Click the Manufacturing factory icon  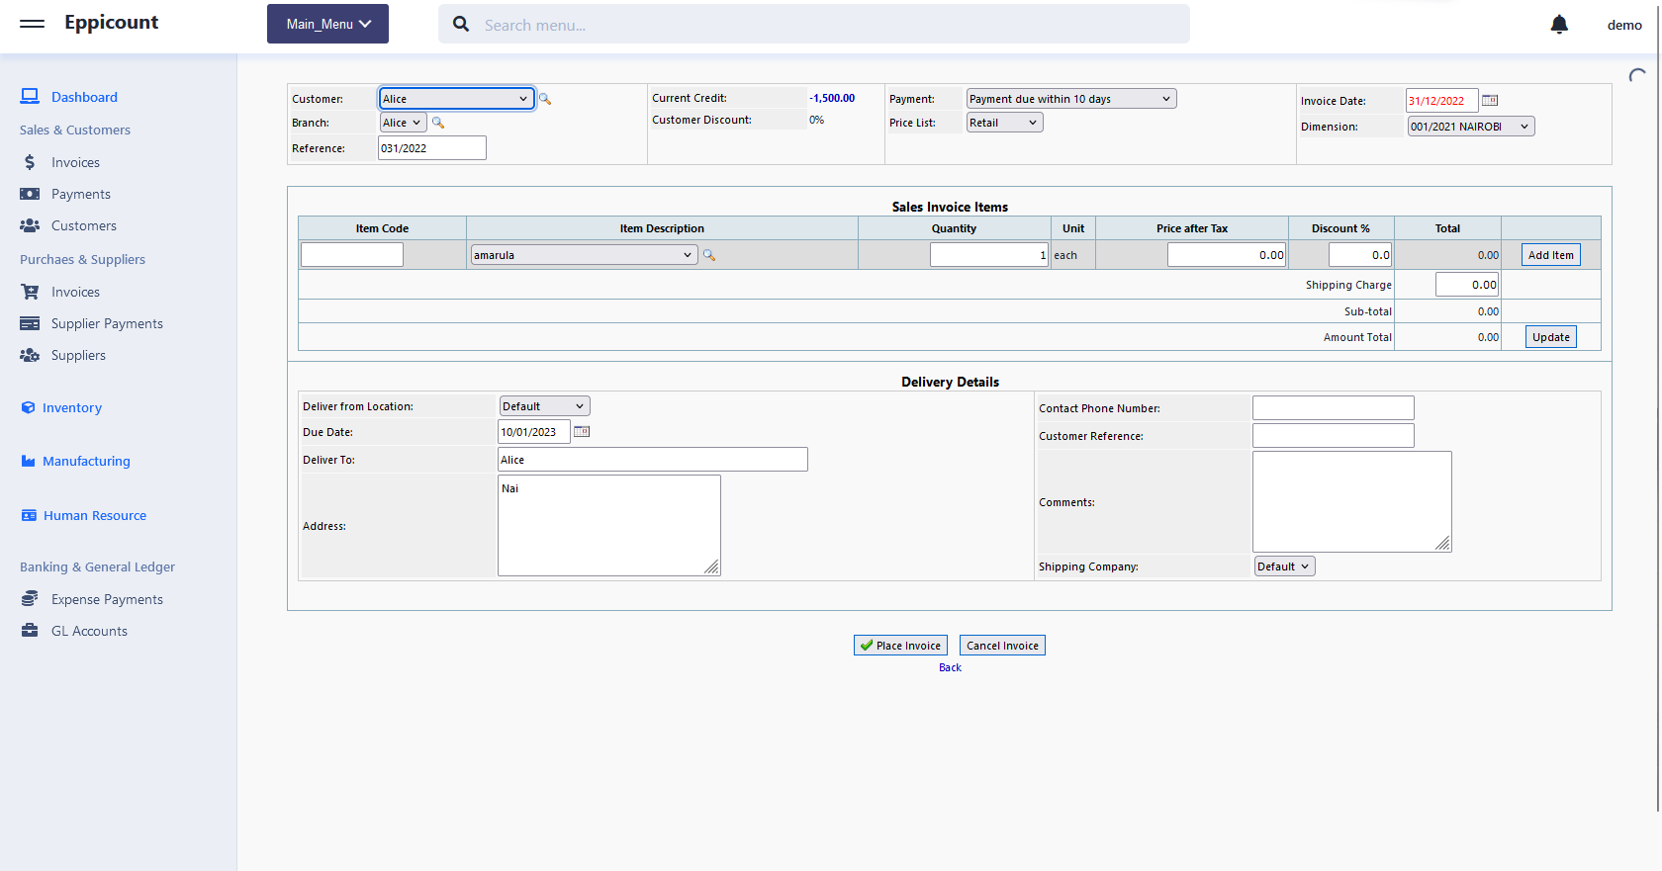(28, 461)
